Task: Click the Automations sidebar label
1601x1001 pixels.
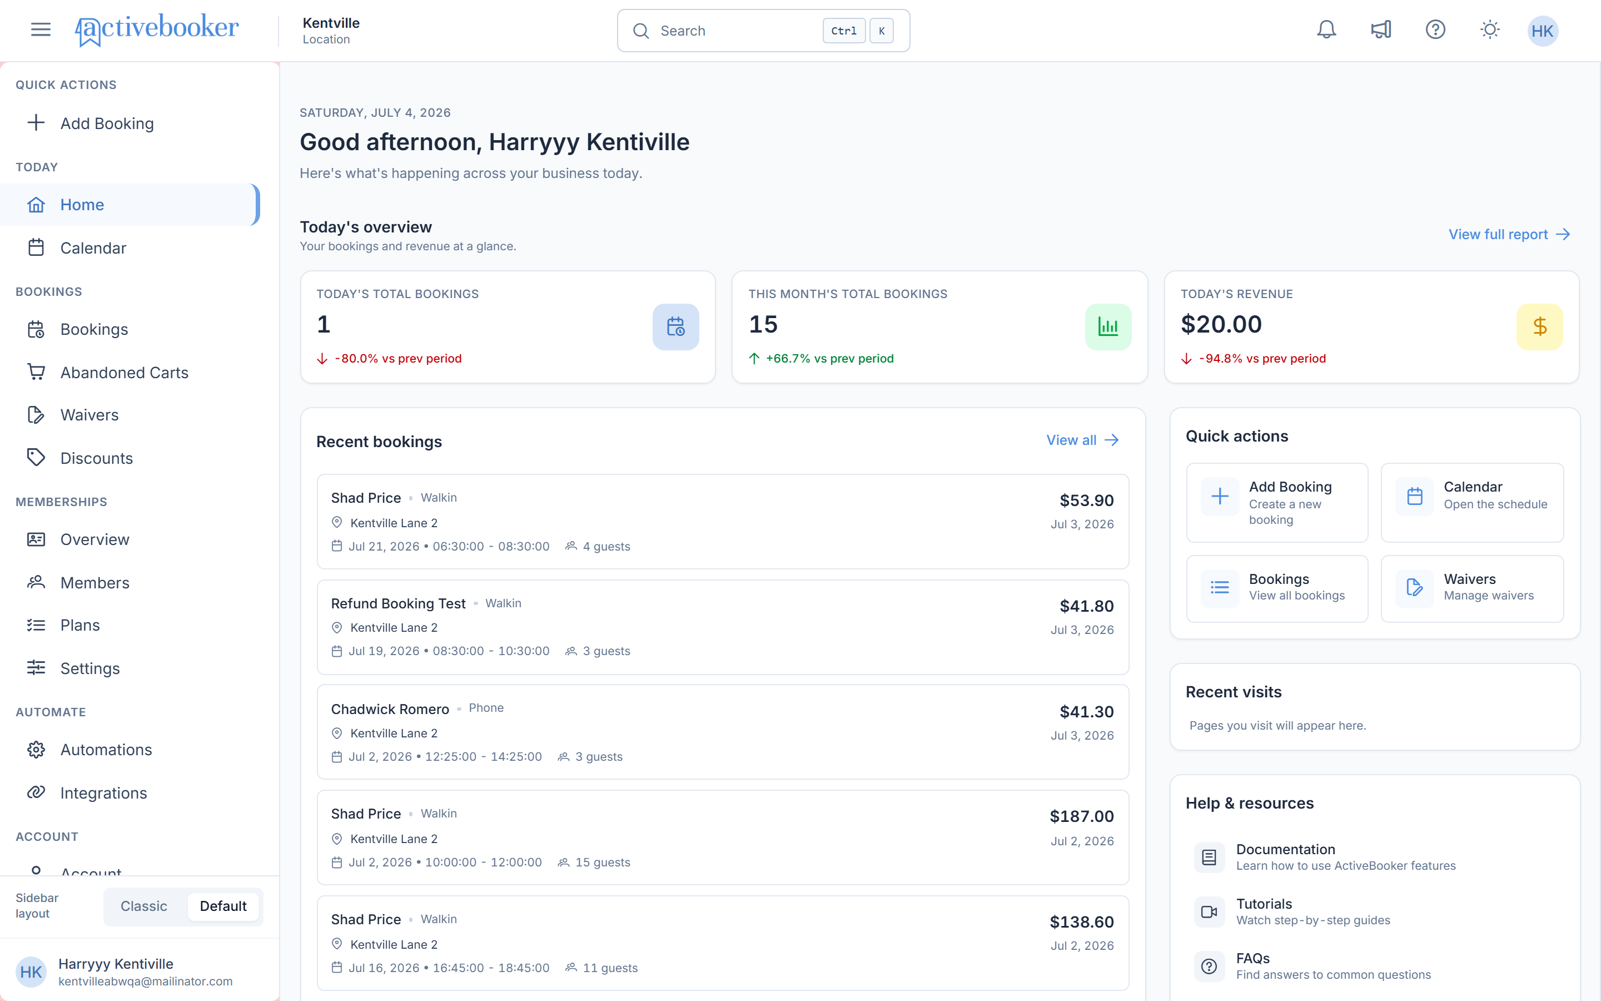Action: [x=106, y=750]
